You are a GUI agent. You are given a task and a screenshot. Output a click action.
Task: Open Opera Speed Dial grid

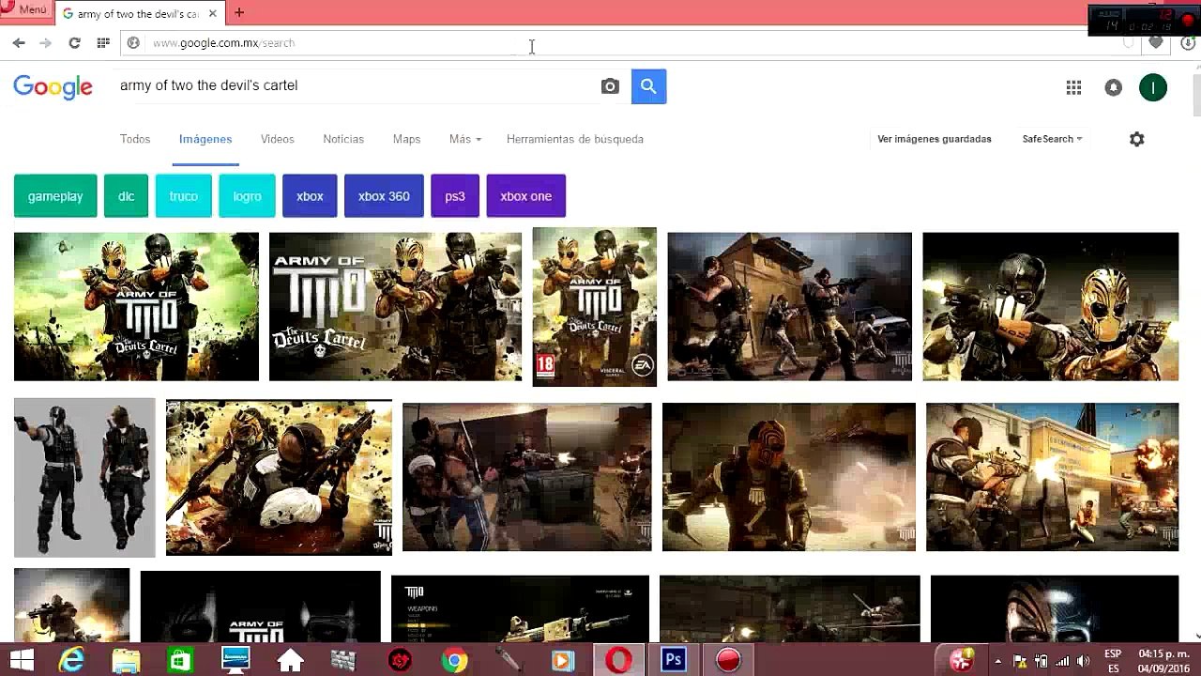[103, 43]
